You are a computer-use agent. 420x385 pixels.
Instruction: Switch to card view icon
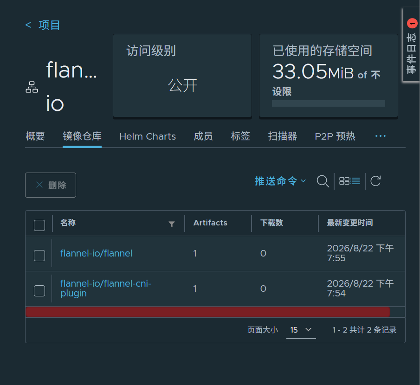point(344,181)
